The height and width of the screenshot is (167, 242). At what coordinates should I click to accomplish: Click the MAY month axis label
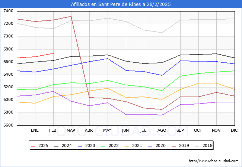(x=107, y=130)
